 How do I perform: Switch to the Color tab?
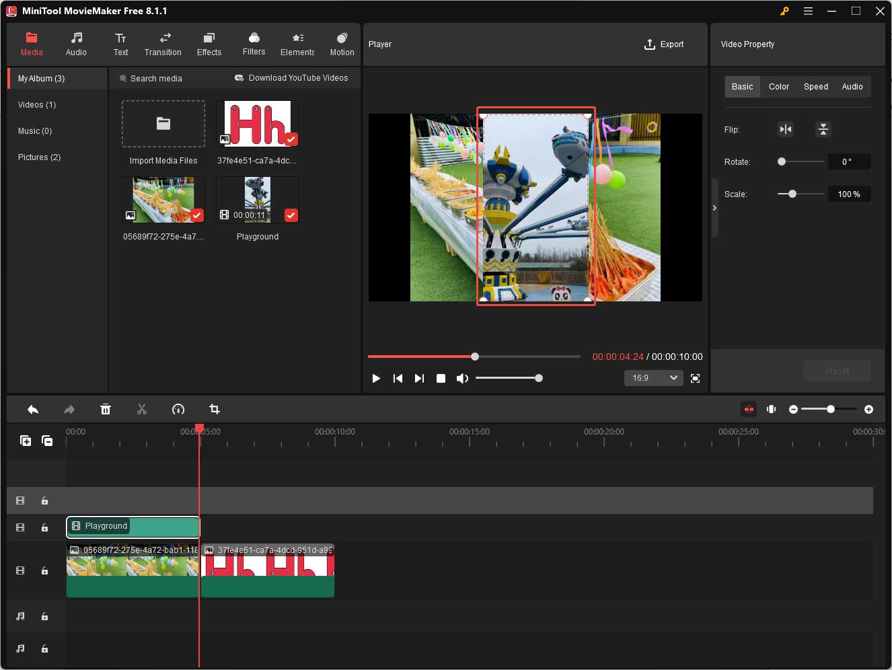pos(778,86)
